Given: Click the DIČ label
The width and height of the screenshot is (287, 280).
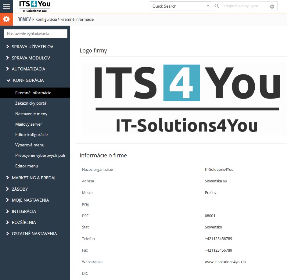Looking at the screenshot, I should (85, 273).
